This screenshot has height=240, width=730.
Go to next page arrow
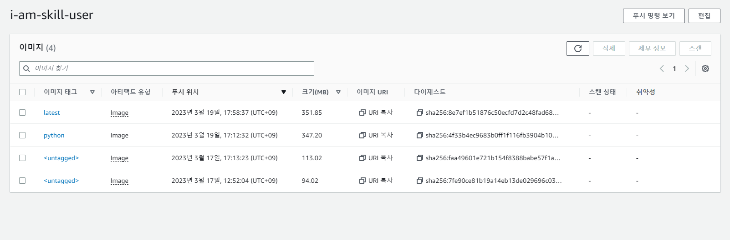coord(687,69)
